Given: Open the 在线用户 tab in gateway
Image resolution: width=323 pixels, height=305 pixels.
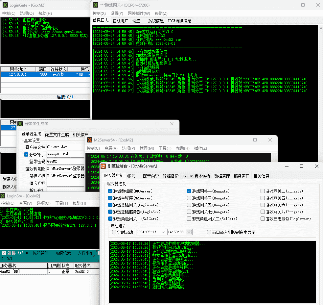Looking at the screenshot, I should (120, 21).
